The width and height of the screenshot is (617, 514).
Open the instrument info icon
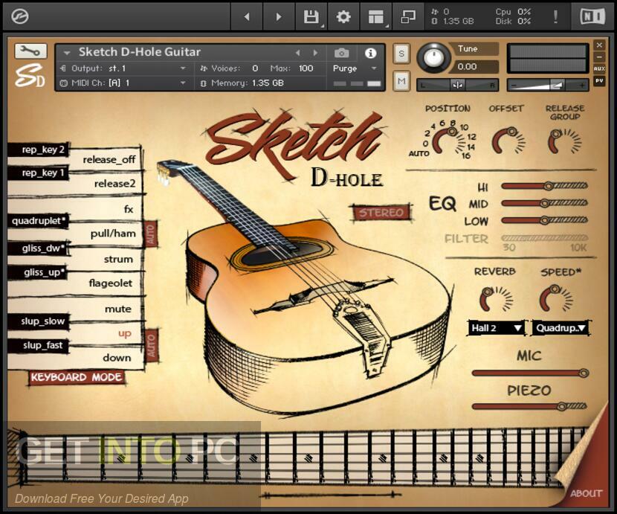(x=370, y=53)
